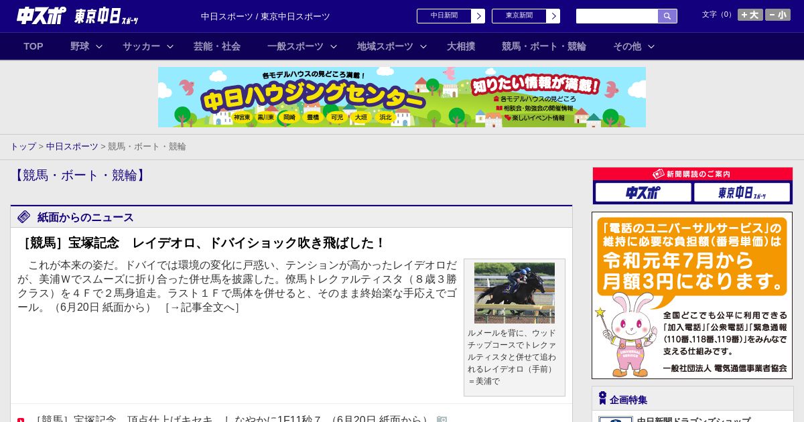804x422 pixels.
Task: Open the 芸能・社会 menu item
Action: pos(217,46)
